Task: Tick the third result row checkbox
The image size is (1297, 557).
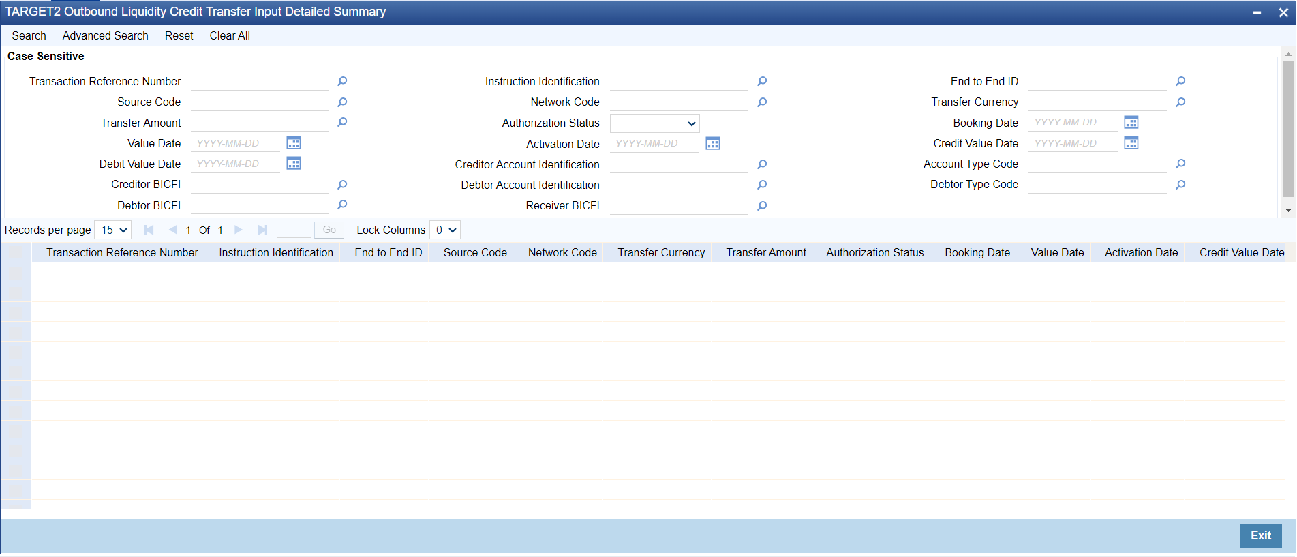Action: point(16,312)
